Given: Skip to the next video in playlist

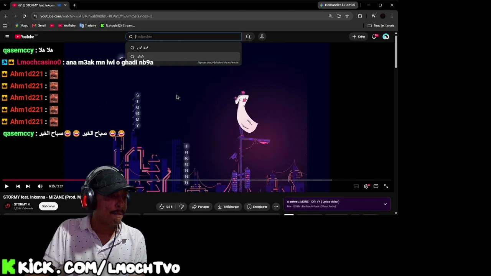Looking at the screenshot, I should click(28, 186).
